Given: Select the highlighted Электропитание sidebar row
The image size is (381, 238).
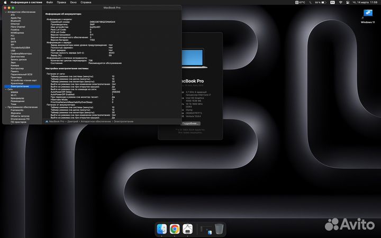Looking at the screenshot, I should (x=22, y=86).
